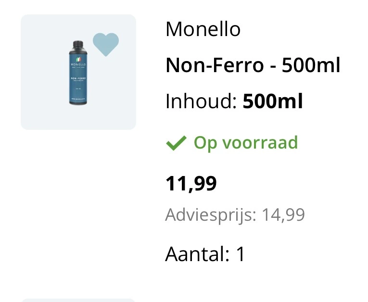Click the 14,99 advised price value
This screenshot has height=302, width=368.
[x=283, y=214]
